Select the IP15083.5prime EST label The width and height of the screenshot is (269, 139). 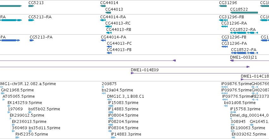coord(123,103)
